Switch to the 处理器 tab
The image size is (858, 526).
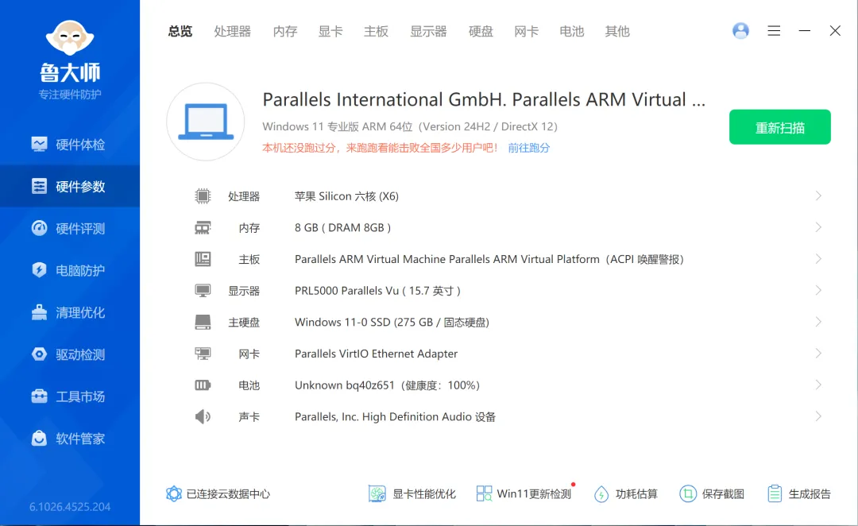[233, 31]
